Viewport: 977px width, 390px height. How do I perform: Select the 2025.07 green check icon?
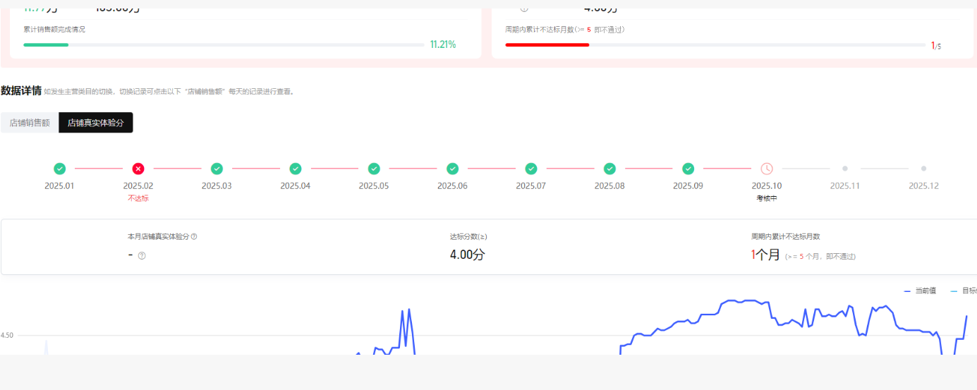(531, 169)
